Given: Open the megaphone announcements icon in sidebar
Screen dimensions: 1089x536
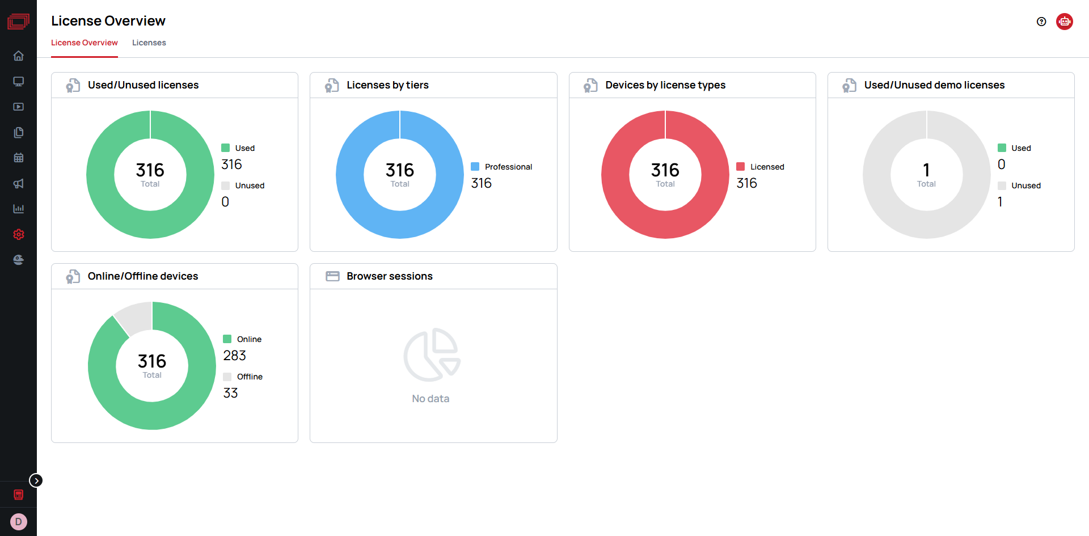Looking at the screenshot, I should (x=18, y=183).
